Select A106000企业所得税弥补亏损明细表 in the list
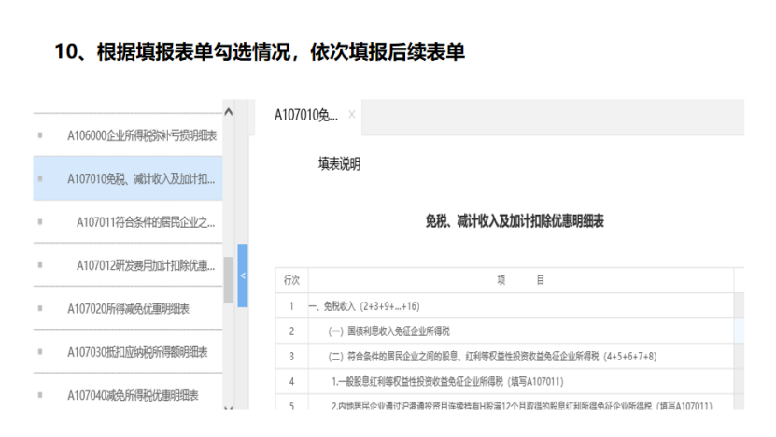 tap(142, 135)
